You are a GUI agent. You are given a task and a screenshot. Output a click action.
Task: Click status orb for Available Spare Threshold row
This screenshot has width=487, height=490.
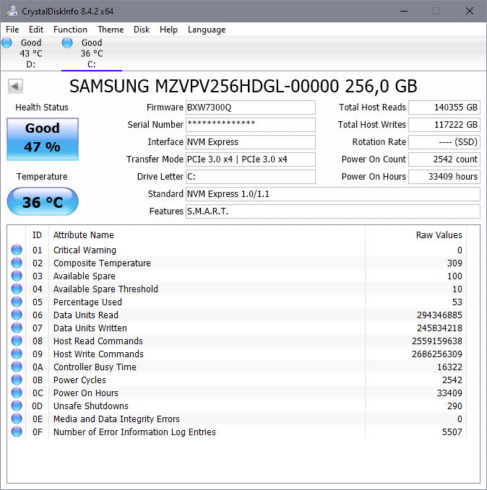pyautogui.click(x=17, y=289)
